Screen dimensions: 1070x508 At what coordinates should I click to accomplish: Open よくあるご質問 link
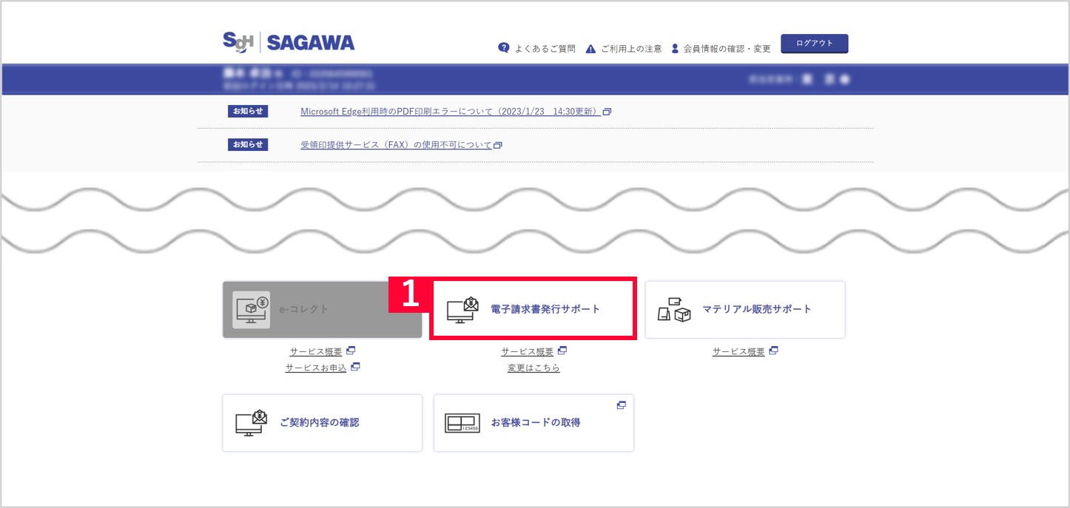(545, 49)
